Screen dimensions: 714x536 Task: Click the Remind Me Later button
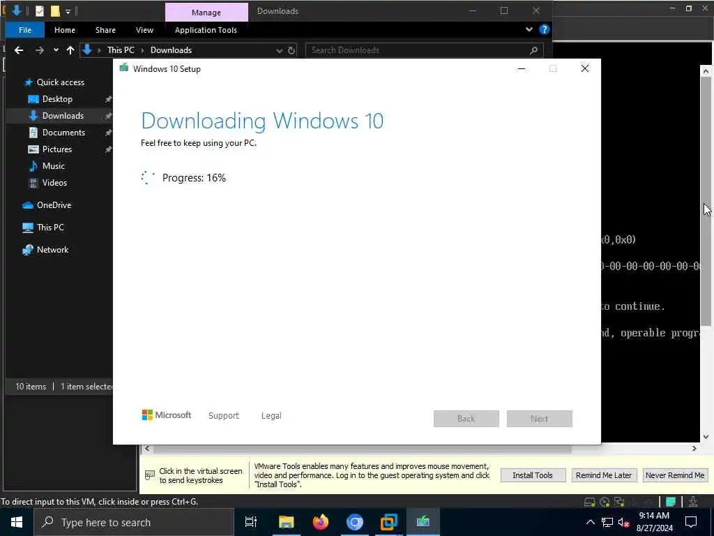[604, 475]
